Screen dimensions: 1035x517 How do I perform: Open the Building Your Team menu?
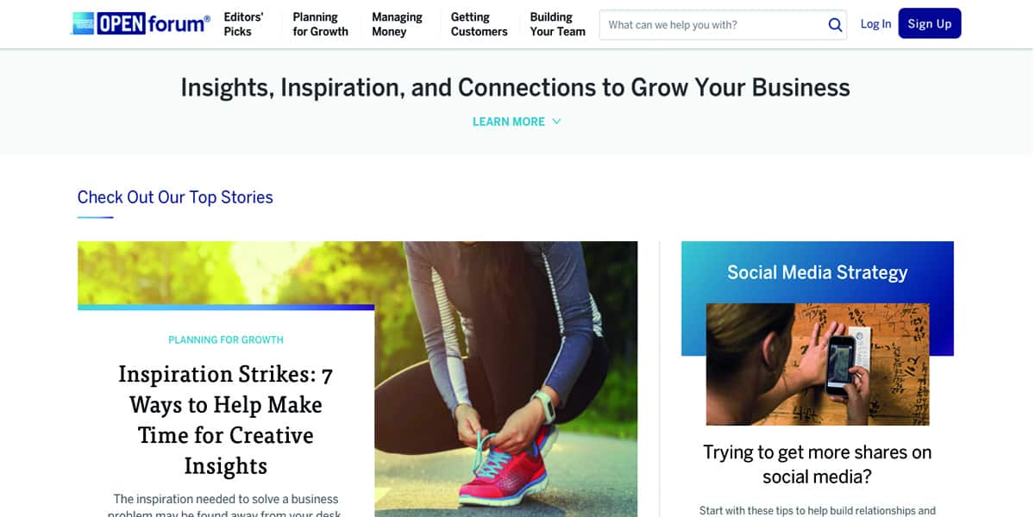(557, 24)
